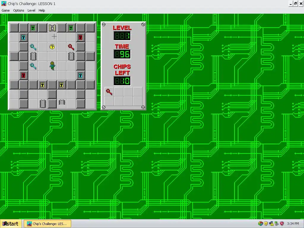304x228 pixels.
Task: Open the Options menu
Action: tap(19, 10)
